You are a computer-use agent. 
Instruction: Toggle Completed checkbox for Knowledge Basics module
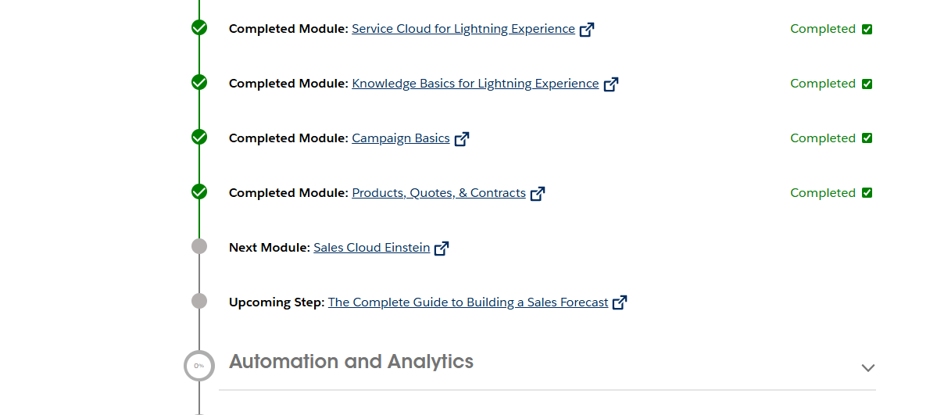[867, 84]
